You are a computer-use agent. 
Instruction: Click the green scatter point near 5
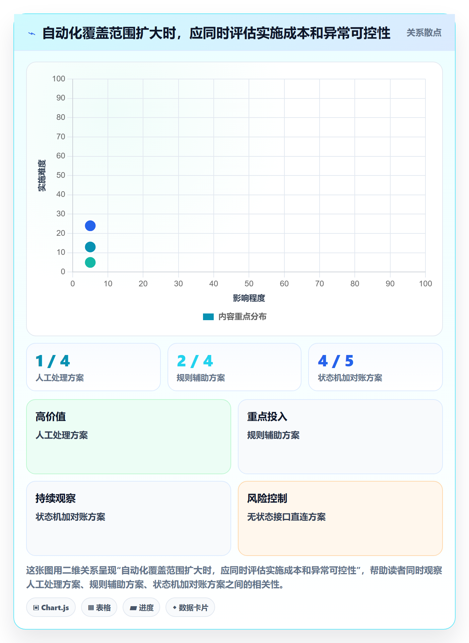pyautogui.click(x=90, y=262)
